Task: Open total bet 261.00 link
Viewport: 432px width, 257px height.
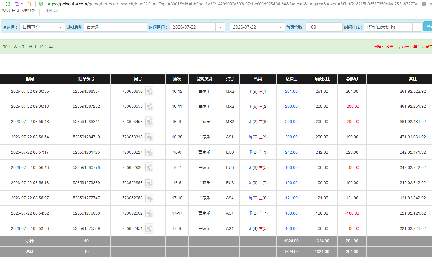Action: pyautogui.click(x=291, y=92)
